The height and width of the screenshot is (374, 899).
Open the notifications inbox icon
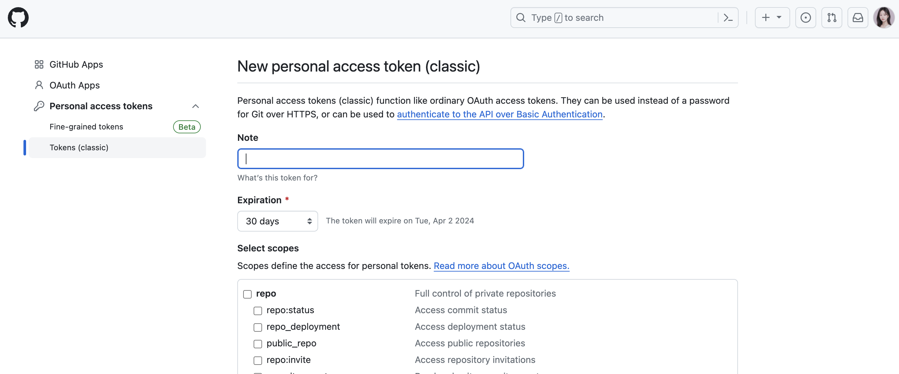tap(858, 18)
